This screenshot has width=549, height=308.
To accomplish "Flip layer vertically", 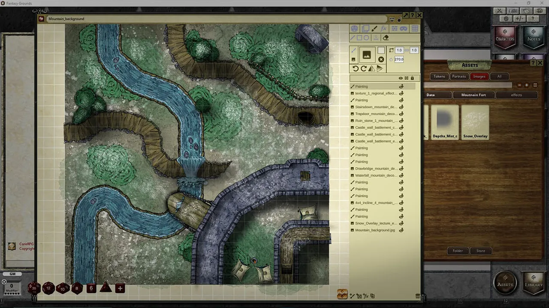I will [x=380, y=68].
